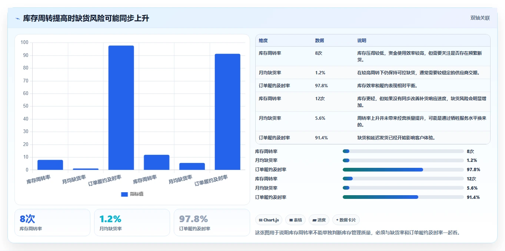Image resolution: width=505 pixels, height=251 pixels.
Task: Click the lightning icon beside the header title
Action: [x=18, y=18]
